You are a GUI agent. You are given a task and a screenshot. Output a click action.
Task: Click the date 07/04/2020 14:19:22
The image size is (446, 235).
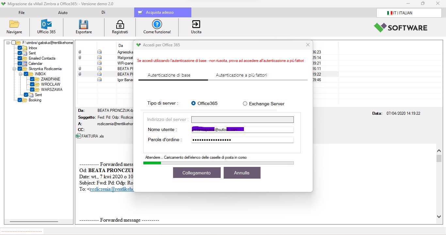pos(403,113)
